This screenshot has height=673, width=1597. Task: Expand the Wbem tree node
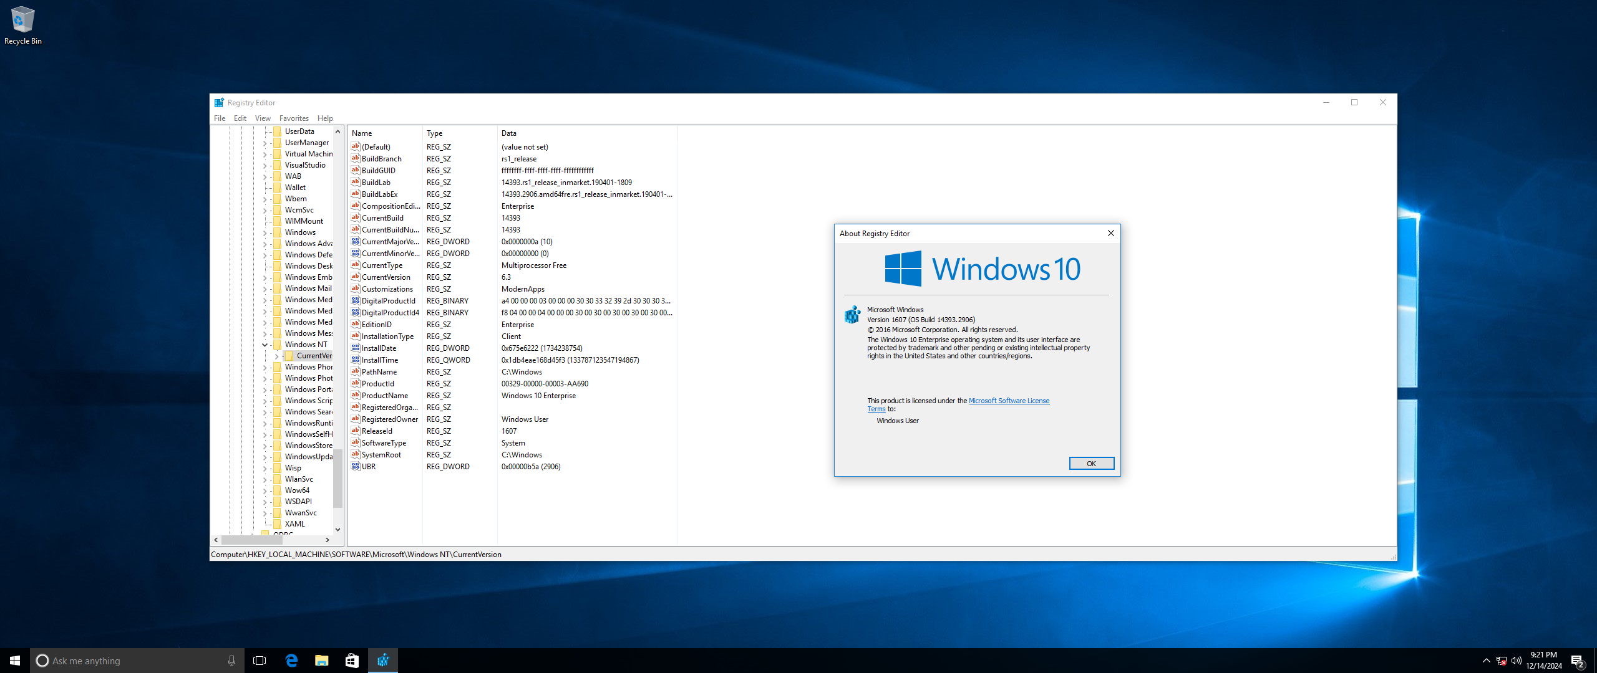pyautogui.click(x=265, y=199)
